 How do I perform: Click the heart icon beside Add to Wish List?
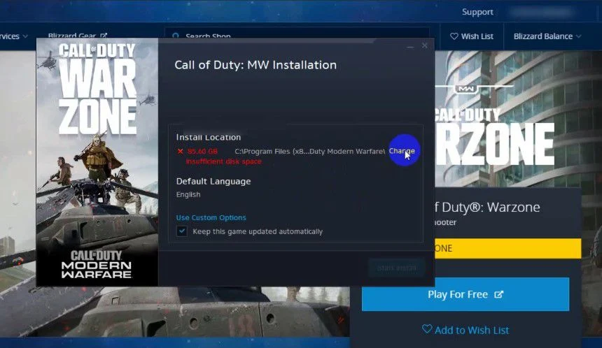(426, 329)
